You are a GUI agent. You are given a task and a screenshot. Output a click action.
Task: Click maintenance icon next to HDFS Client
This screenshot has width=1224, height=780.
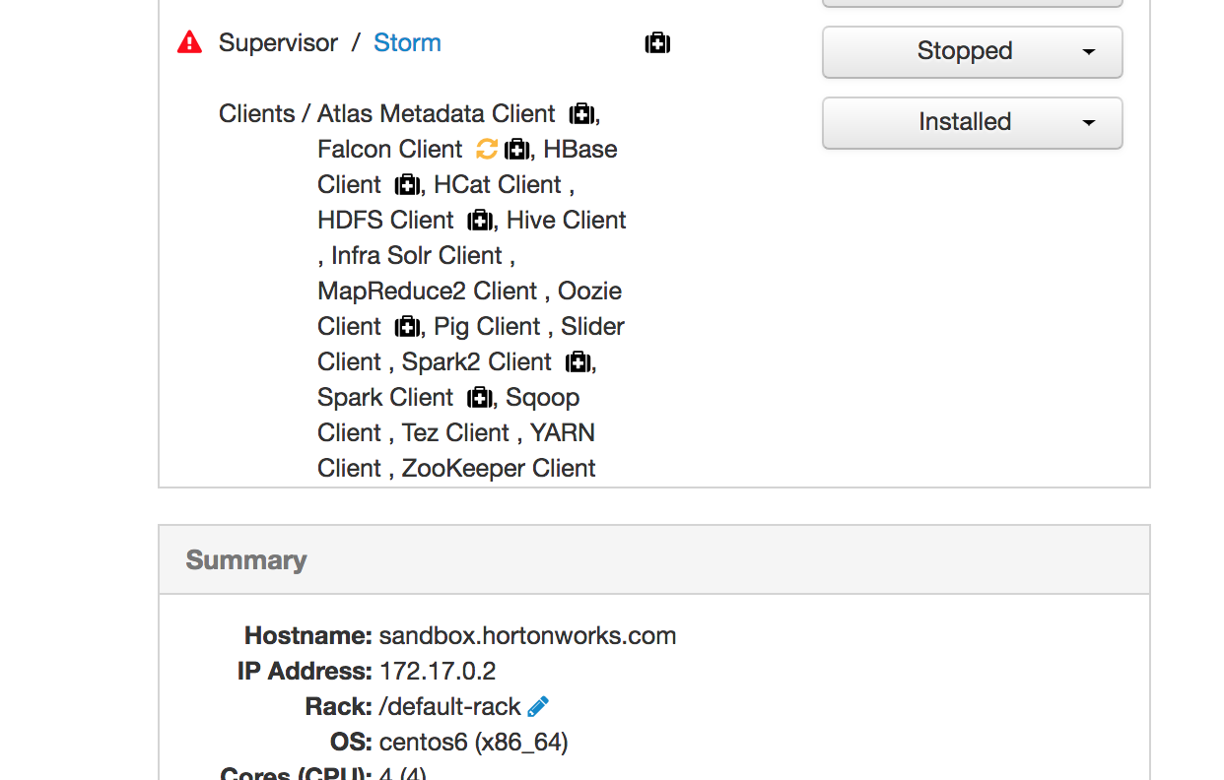tap(479, 221)
